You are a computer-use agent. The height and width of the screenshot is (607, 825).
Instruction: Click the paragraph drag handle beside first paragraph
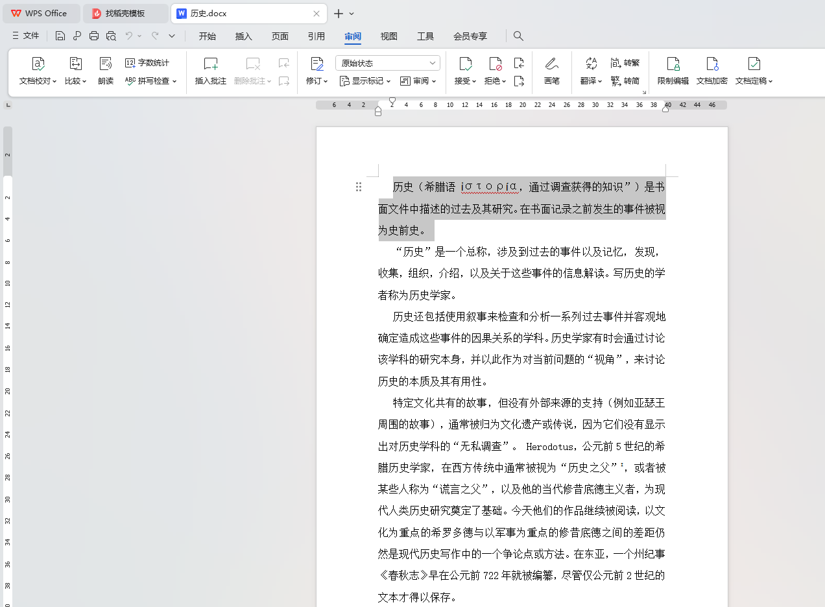pos(359,187)
